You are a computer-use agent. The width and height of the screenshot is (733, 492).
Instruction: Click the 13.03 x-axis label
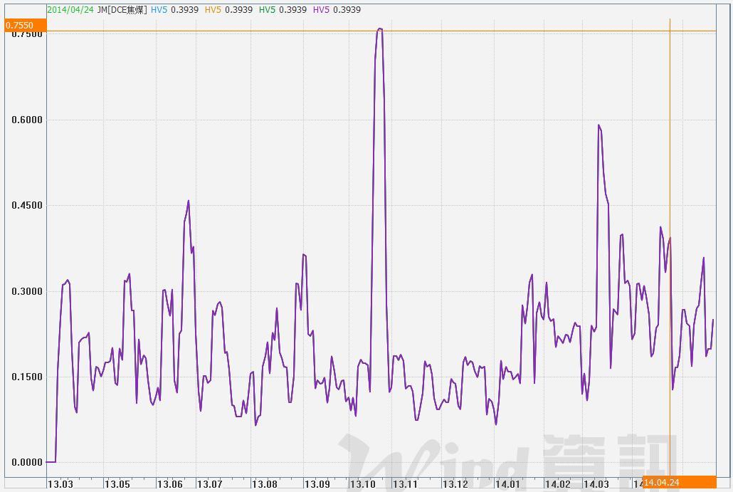click(59, 484)
